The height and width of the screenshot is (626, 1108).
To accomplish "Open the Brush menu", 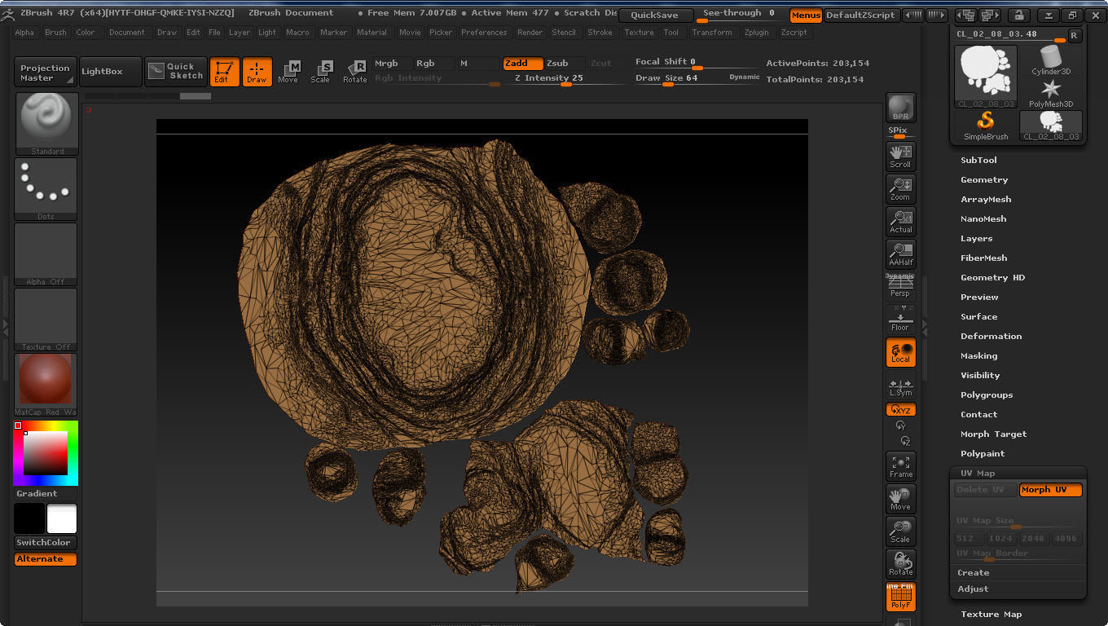I will coord(55,33).
